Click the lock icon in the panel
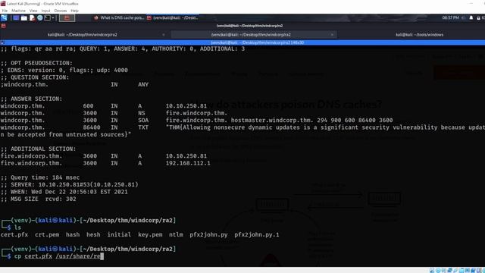The image size is (485, 273). (478, 18)
